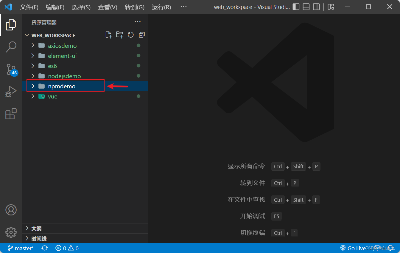
Task: Refresh the explorer with the refresh icon
Action: (130, 35)
